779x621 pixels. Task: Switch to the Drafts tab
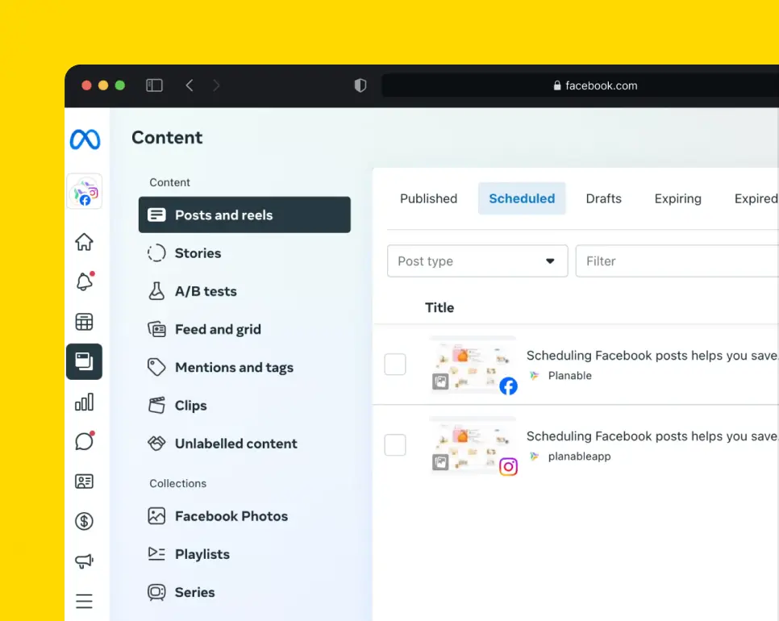click(x=603, y=198)
